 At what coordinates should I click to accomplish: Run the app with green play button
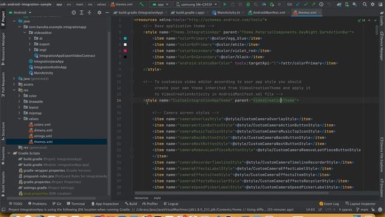(x=224, y=4)
